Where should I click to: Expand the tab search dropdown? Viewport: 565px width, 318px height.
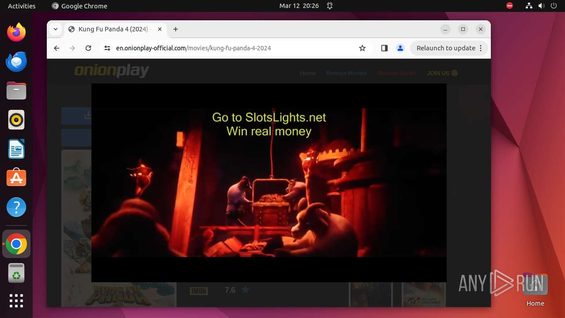55,29
